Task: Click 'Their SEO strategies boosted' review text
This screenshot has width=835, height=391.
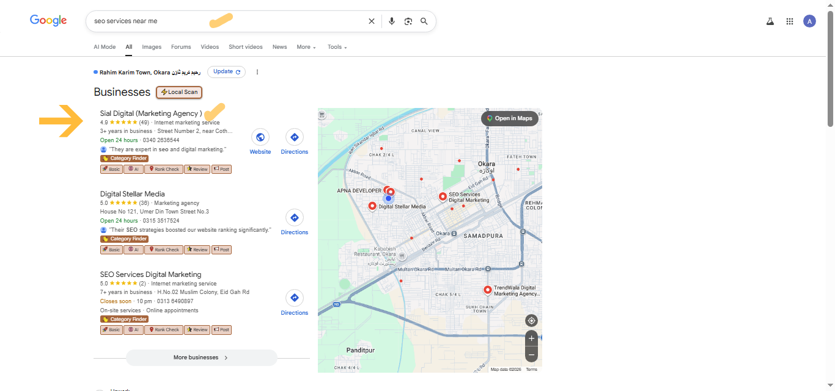Action: (190, 230)
